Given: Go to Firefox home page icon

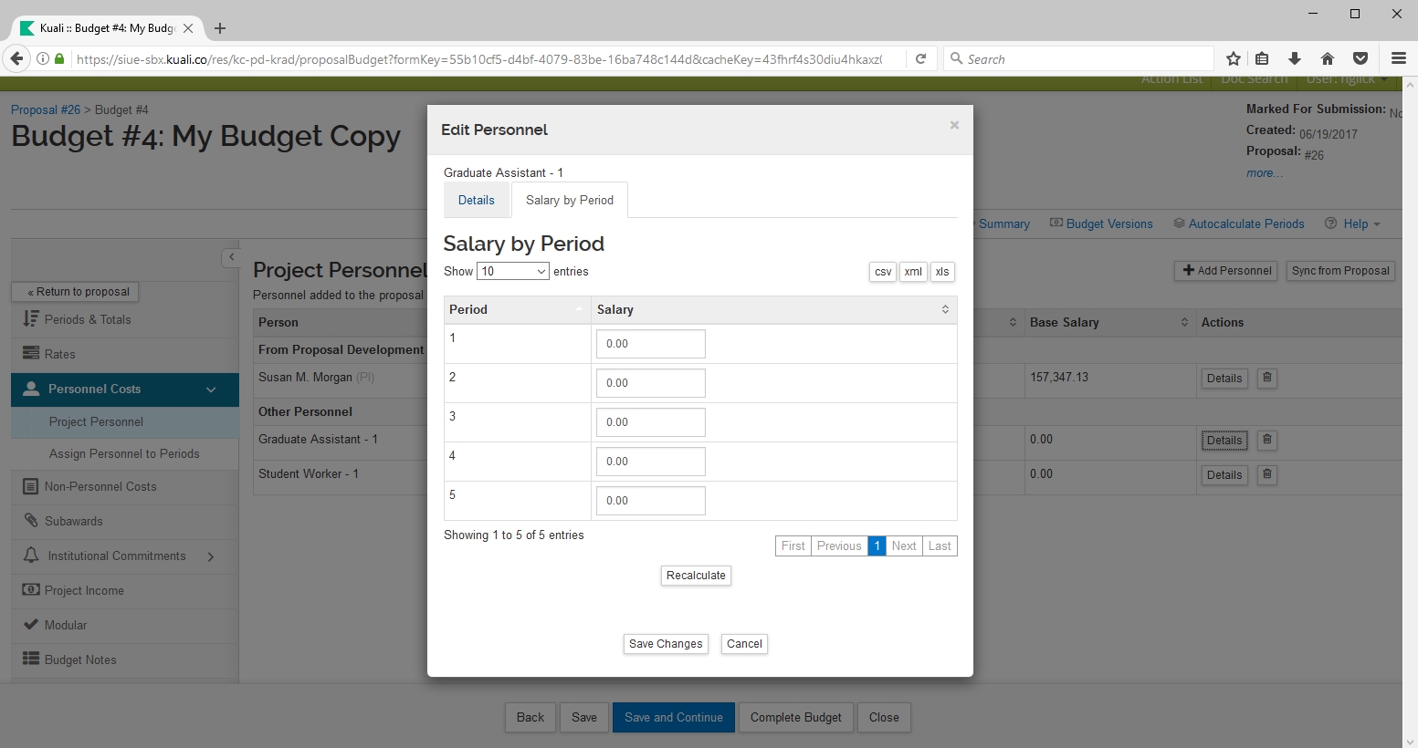Looking at the screenshot, I should 1328,58.
